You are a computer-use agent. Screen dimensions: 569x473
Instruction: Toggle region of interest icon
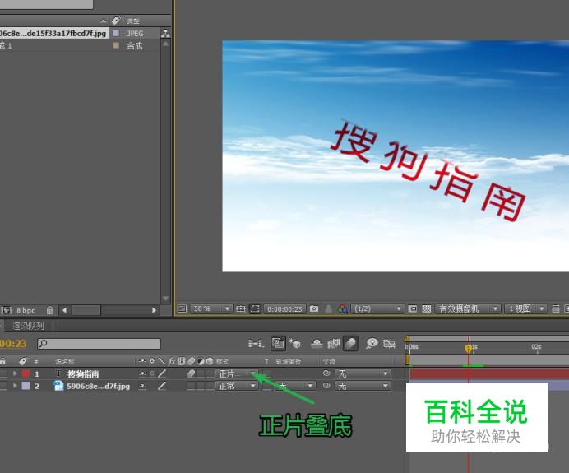(413, 309)
